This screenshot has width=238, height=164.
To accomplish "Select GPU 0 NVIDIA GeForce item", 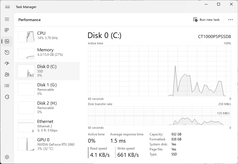I will (x=47, y=144).
